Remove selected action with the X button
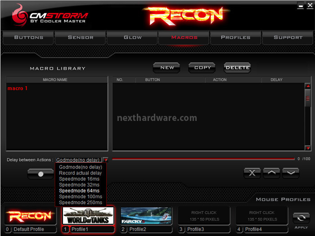This screenshot has height=236, width=315. pos(252,173)
